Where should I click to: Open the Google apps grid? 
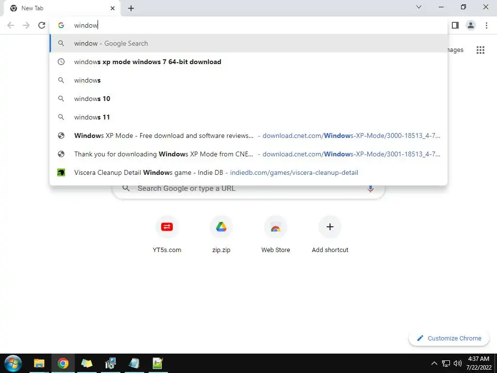(480, 50)
